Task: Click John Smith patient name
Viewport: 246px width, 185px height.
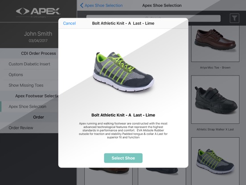Action: click(x=38, y=34)
